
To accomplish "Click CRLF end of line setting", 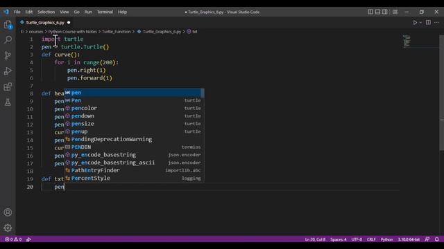I will [x=371, y=239].
